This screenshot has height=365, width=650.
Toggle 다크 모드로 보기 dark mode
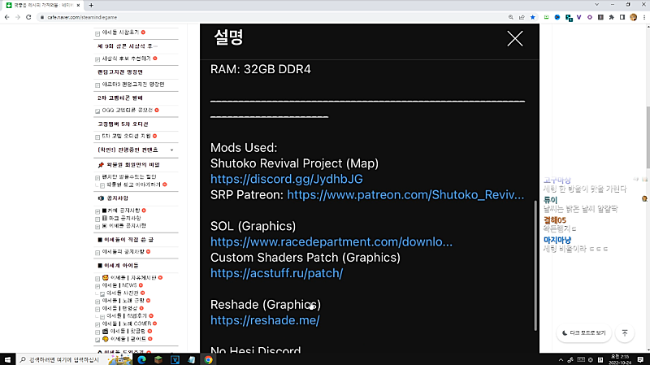(583, 333)
